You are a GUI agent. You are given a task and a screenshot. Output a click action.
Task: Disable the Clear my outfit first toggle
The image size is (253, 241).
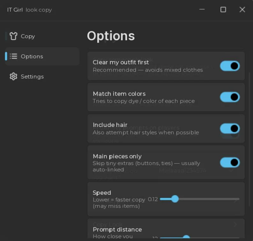pyautogui.click(x=230, y=66)
